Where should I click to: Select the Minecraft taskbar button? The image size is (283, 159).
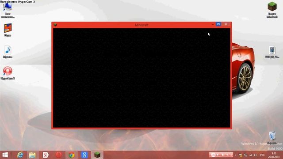(x=97, y=155)
